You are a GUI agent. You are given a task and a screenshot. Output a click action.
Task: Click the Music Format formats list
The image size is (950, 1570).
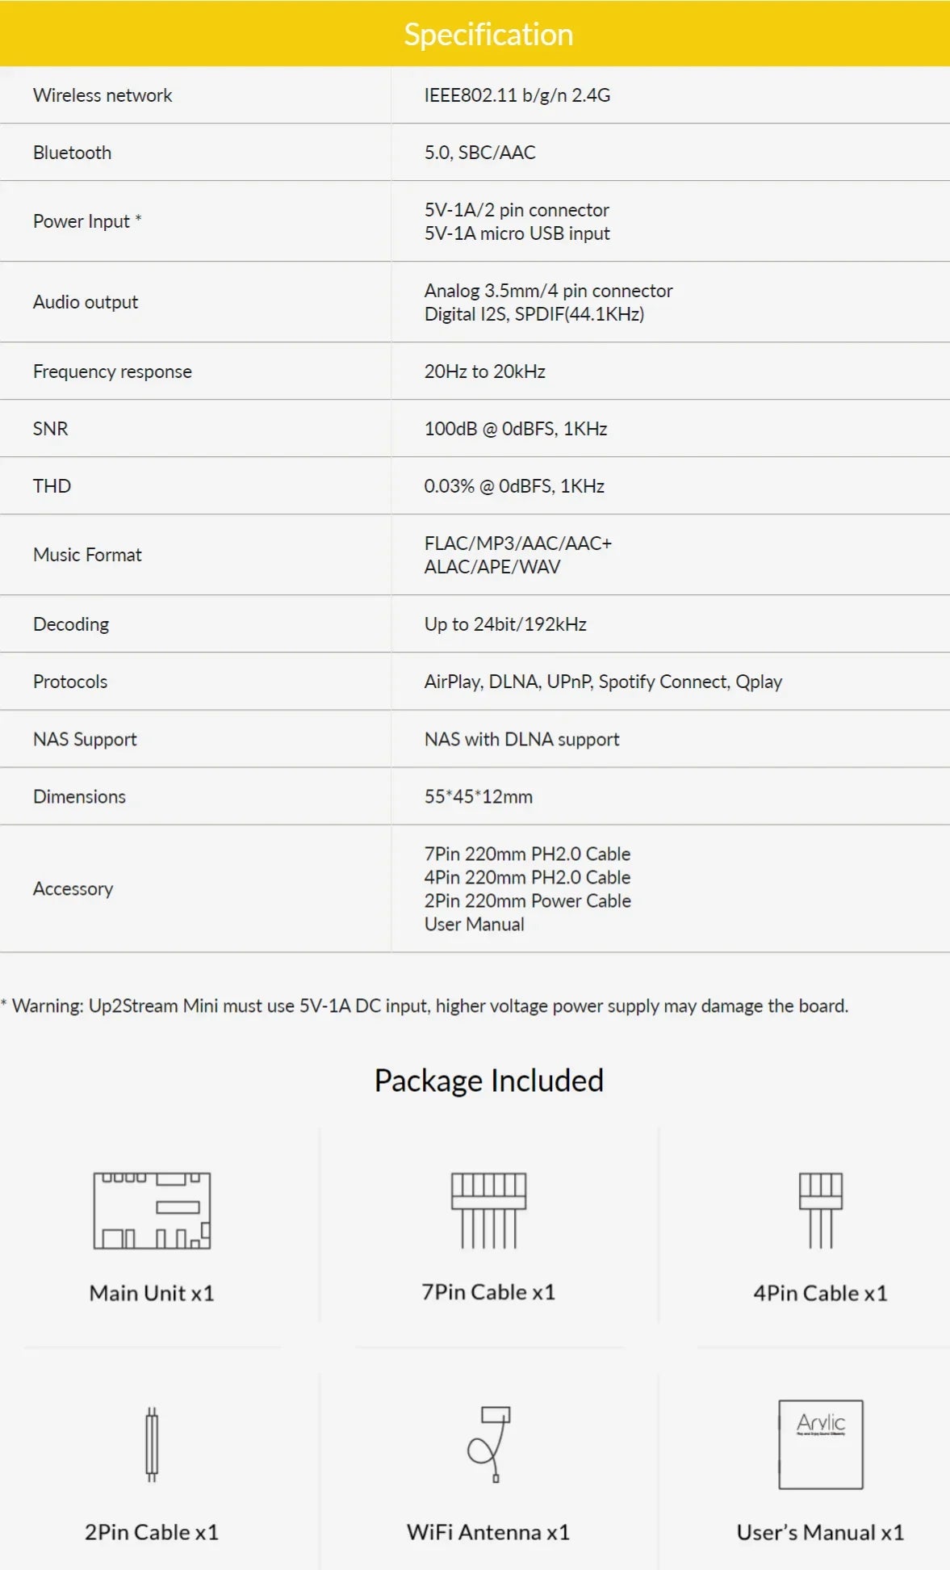(x=518, y=555)
